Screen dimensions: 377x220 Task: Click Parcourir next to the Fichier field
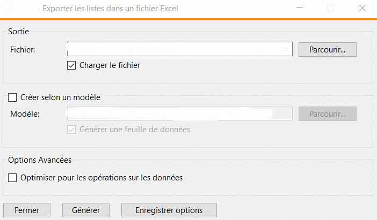pos(327,49)
